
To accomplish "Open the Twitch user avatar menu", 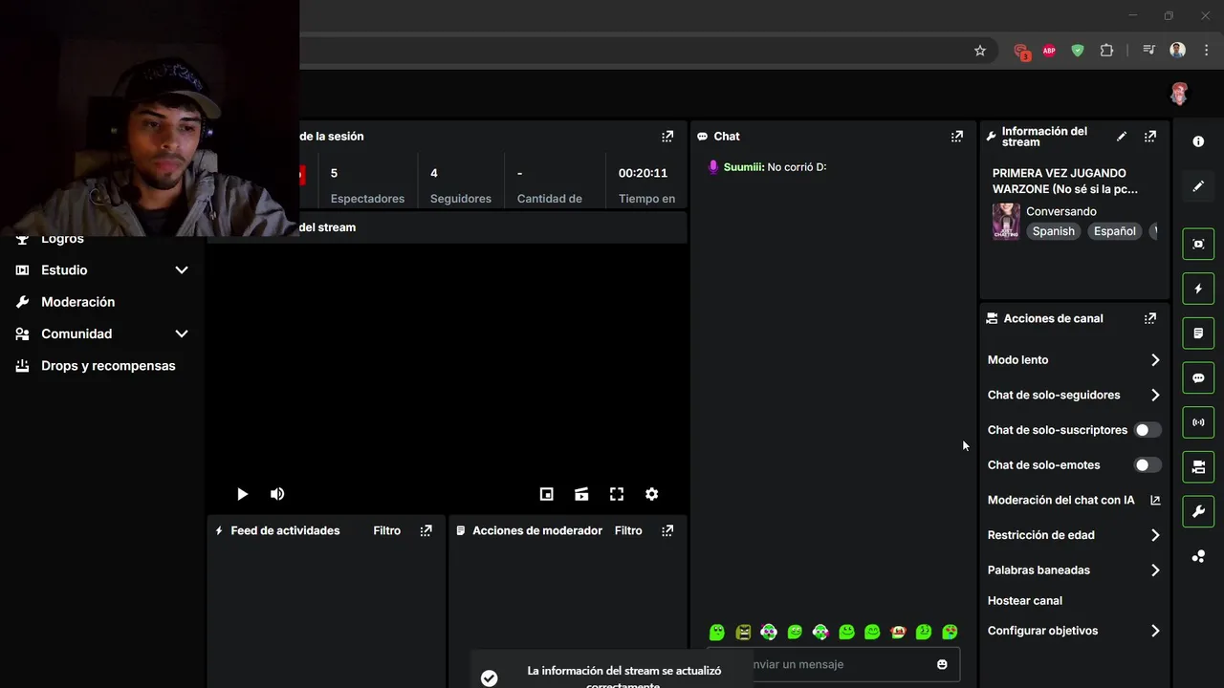I will point(1178,94).
